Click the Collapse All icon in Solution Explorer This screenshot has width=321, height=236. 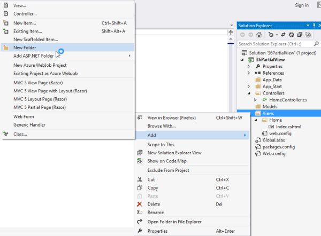tap(300, 35)
